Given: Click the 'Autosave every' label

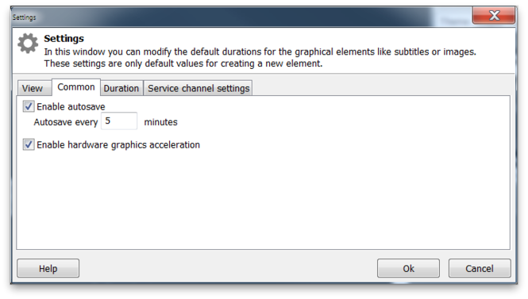Looking at the screenshot, I should (66, 122).
